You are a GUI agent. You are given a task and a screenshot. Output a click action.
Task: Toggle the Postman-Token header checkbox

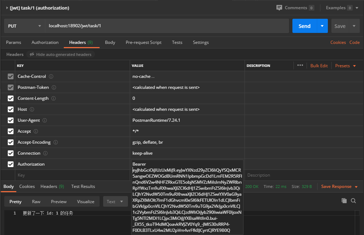pyautogui.click(x=11, y=87)
